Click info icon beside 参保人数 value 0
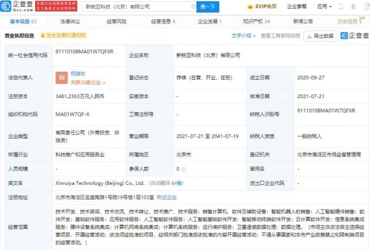Viewport: 370px width, 250px height. pyautogui.click(x=183, y=169)
